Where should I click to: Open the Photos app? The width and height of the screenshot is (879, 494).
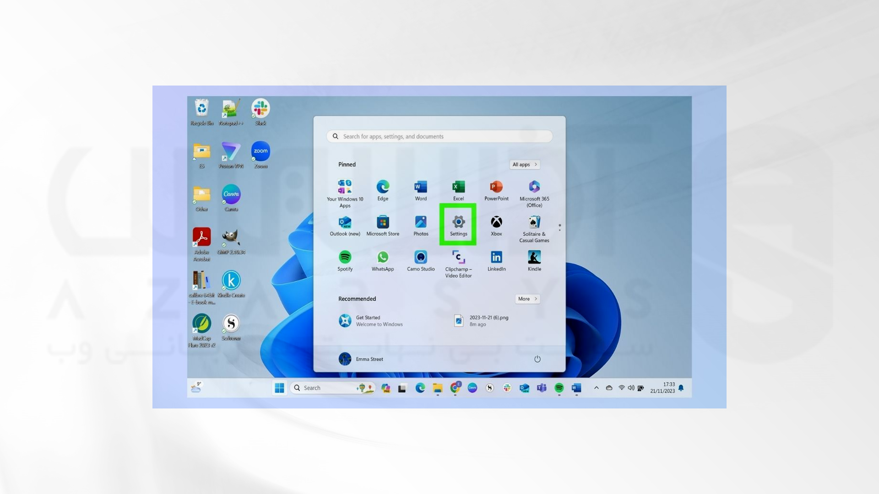pyautogui.click(x=421, y=226)
